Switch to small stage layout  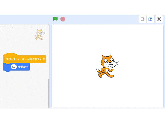143,19
